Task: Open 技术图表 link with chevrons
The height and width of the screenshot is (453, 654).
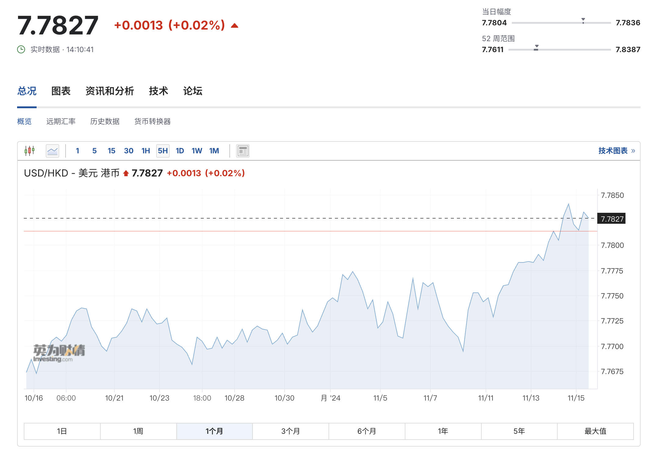Action: click(616, 151)
